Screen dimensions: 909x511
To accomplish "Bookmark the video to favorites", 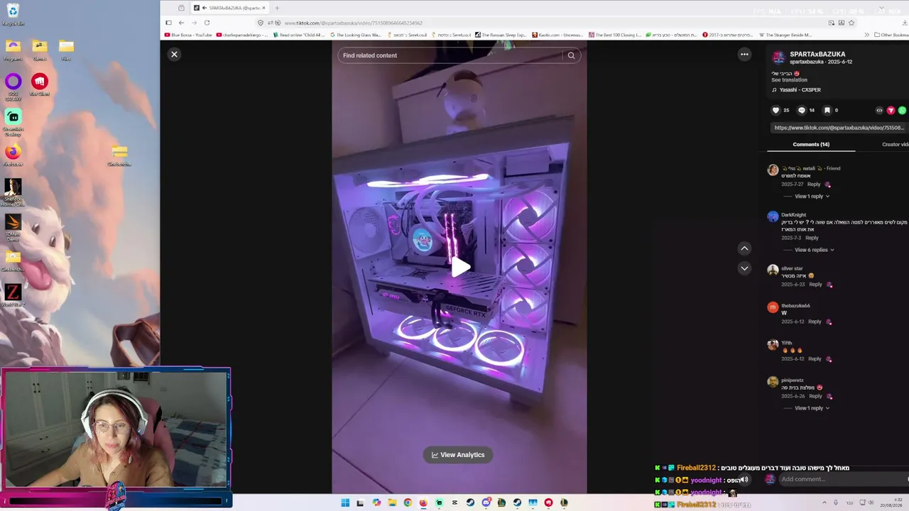I will [827, 110].
